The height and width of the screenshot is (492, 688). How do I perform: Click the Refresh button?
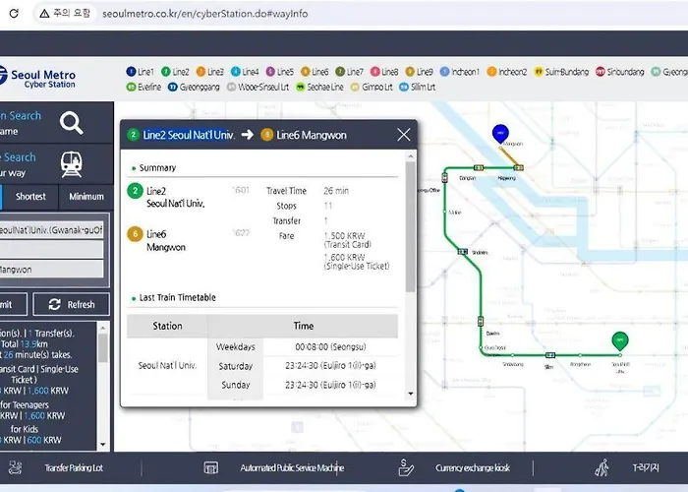(71, 304)
